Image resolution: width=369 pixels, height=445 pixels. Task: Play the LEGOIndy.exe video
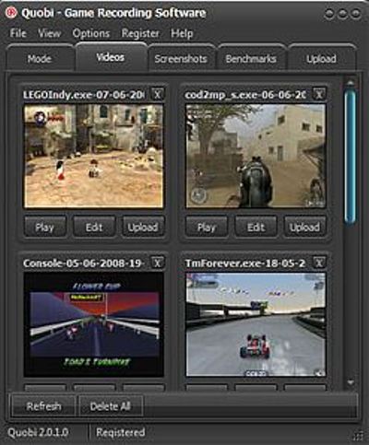click(45, 228)
